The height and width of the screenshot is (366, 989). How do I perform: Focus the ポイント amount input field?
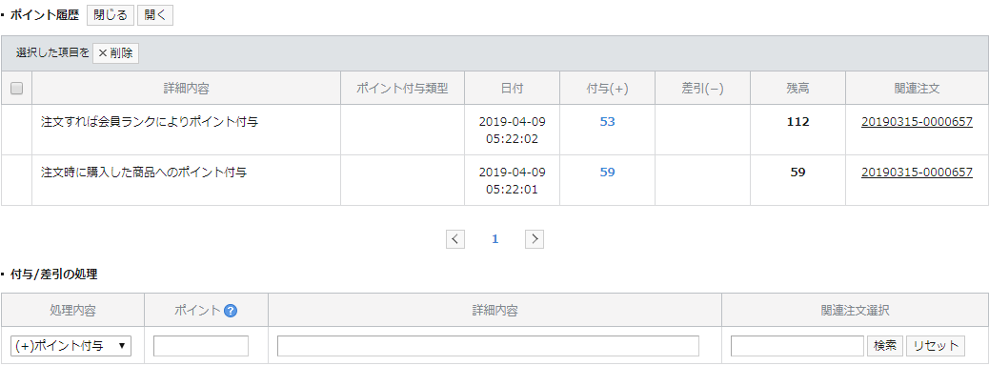coord(201,346)
